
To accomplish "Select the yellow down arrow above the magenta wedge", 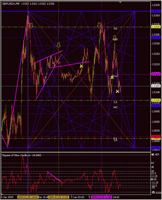I will (58, 45).
